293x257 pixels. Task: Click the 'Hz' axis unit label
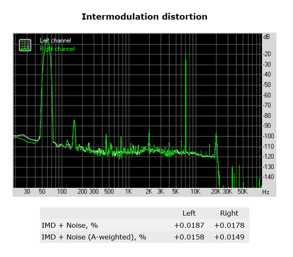[266, 192]
